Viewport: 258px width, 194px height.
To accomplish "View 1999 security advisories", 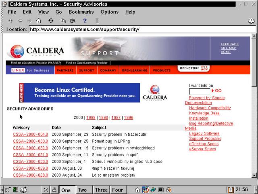I will (91, 118).
